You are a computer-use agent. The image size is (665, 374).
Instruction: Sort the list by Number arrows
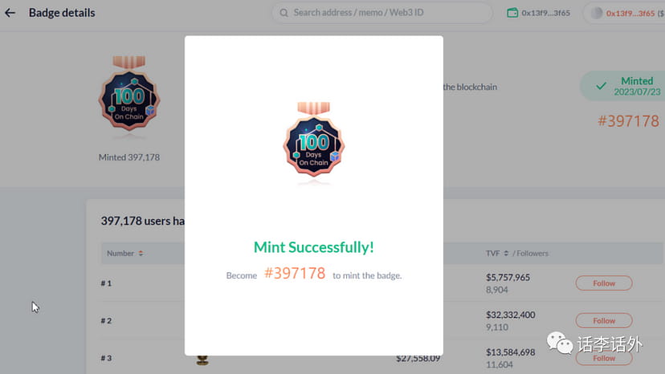tap(141, 253)
